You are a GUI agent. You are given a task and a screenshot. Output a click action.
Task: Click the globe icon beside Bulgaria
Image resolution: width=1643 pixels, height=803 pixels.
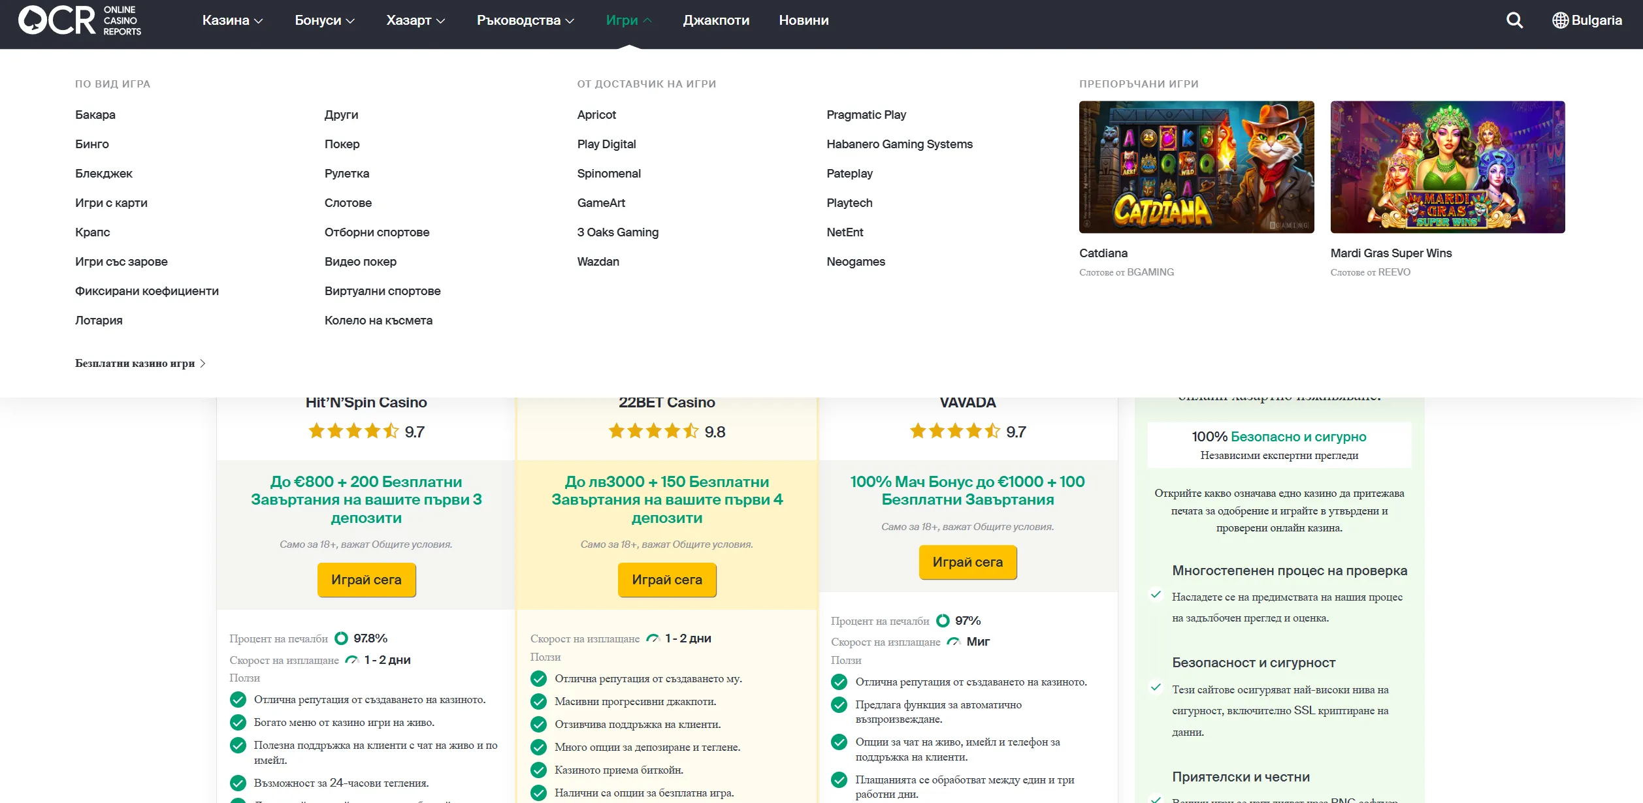coord(1560,20)
